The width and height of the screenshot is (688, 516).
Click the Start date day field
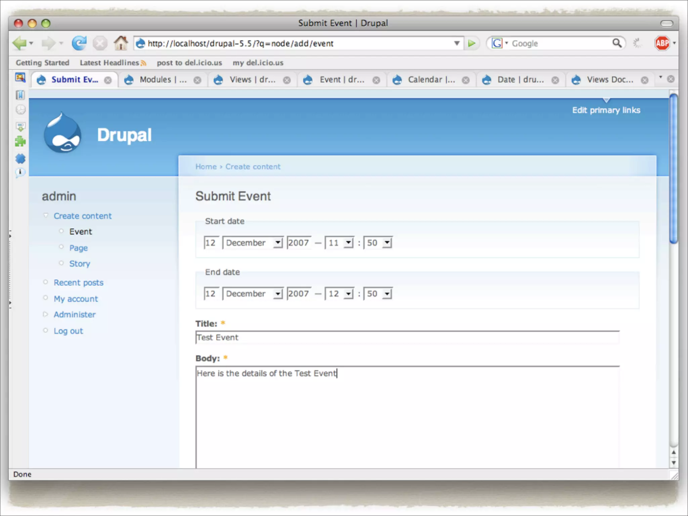(212, 243)
